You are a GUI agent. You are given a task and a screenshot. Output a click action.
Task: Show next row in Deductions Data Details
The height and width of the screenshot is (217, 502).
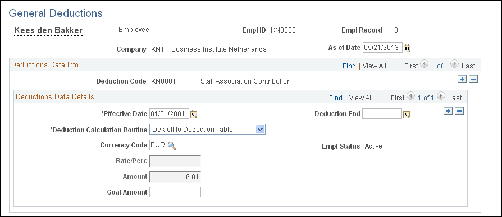(441, 95)
